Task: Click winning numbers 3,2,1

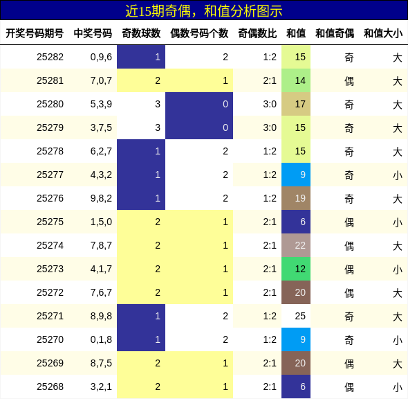Action: pyautogui.click(x=101, y=387)
